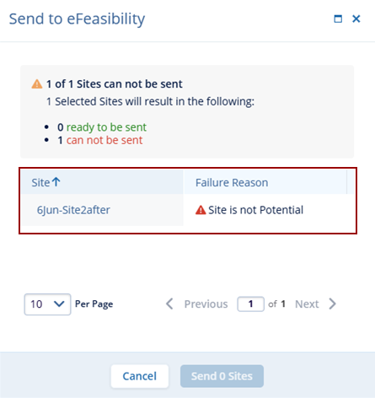Screen dimensions: 375x398
Task: Click the Per Page dropdown chevron
Action: (59, 304)
